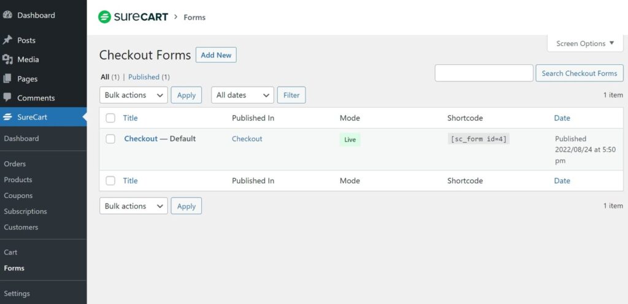The image size is (628, 304).
Task: Click the SureCart logo in header
Action: coord(133,17)
